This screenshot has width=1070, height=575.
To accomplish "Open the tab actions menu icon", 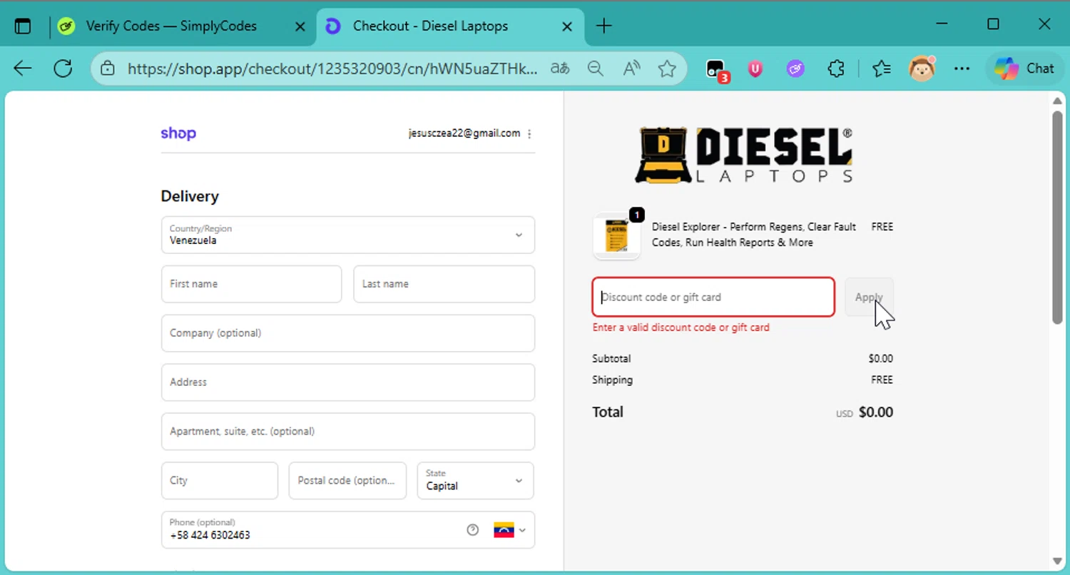I will (23, 26).
